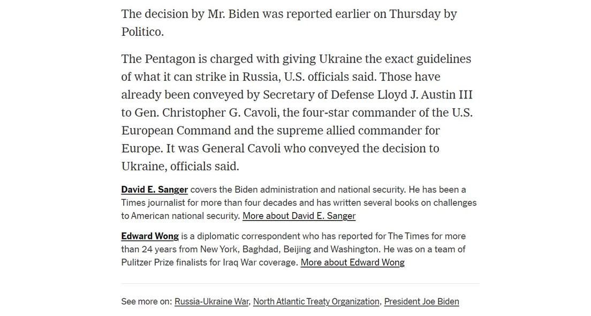Go to North Atlantic Treaty Organization topic

pos(316,302)
